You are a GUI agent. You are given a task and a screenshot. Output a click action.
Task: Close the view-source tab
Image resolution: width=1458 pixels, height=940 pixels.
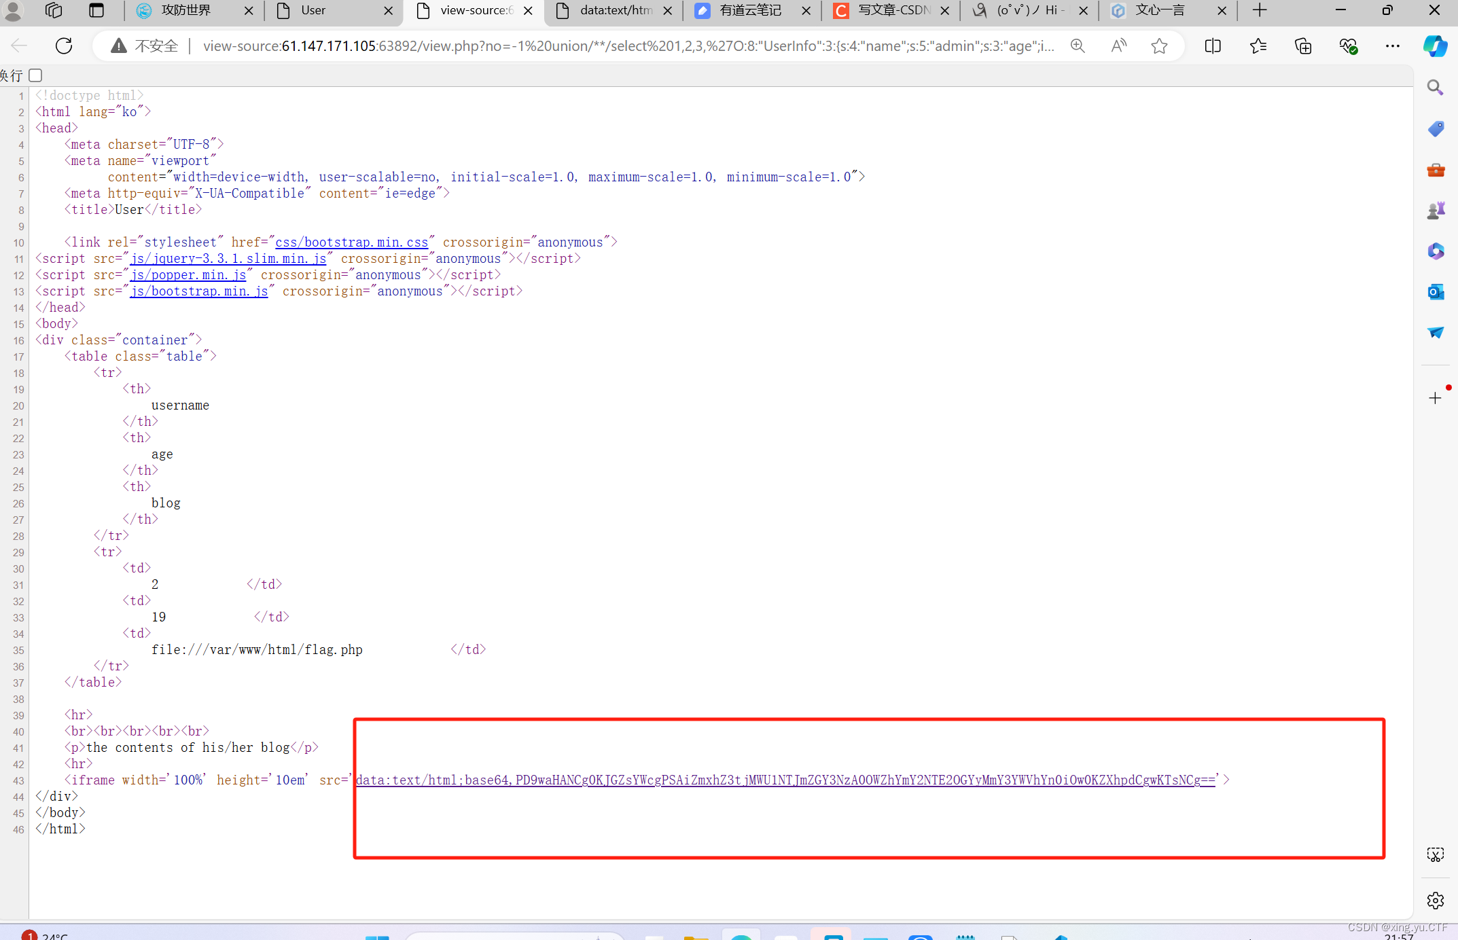pos(528,10)
